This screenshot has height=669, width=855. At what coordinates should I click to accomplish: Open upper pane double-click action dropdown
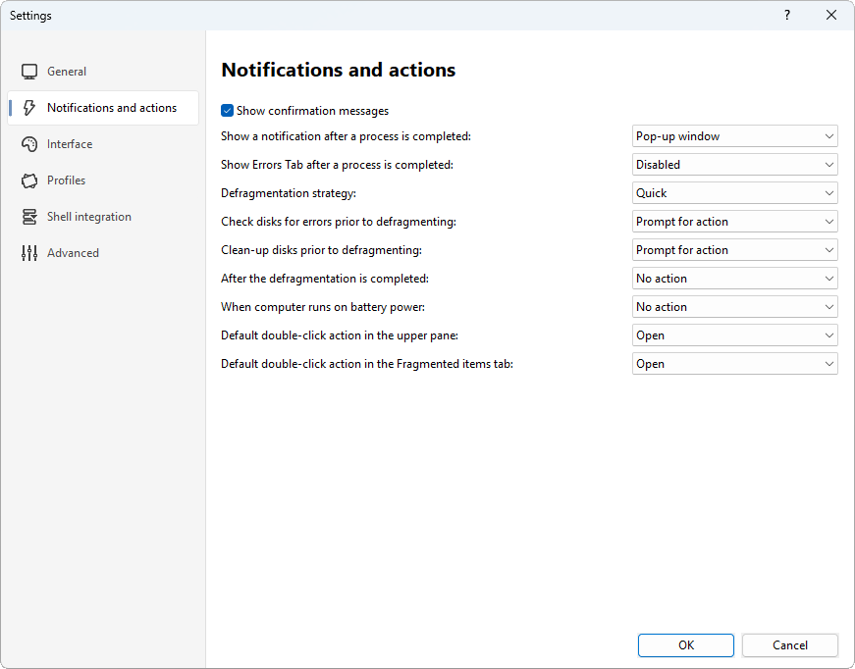pos(734,335)
